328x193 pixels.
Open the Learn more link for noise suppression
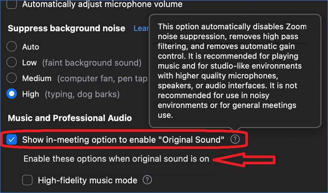pos(141,28)
